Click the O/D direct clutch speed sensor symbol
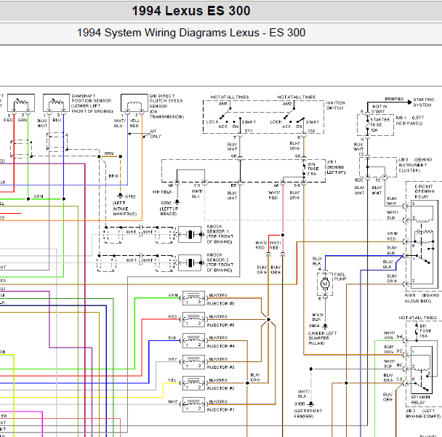The width and height of the screenshot is (442, 437). [x=134, y=103]
